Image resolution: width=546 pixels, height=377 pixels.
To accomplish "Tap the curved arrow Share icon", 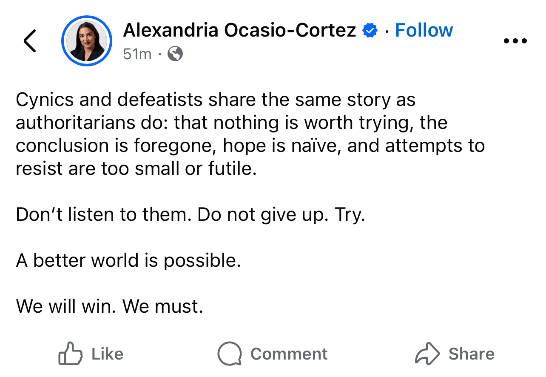I will (x=427, y=354).
